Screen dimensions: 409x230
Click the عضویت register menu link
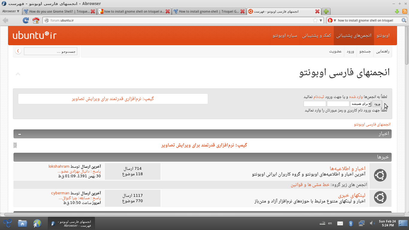pyautogui.click(x=336, y=51)
